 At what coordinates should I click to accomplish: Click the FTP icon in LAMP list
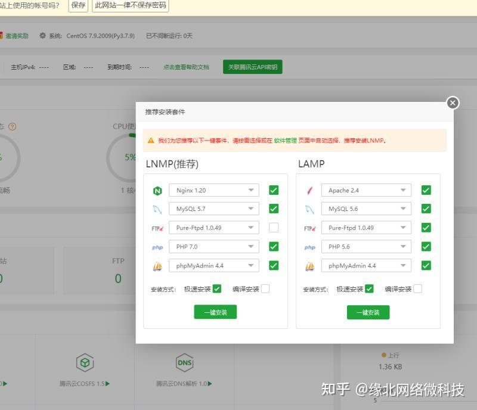pyautogui.click(x=309, y=228)
